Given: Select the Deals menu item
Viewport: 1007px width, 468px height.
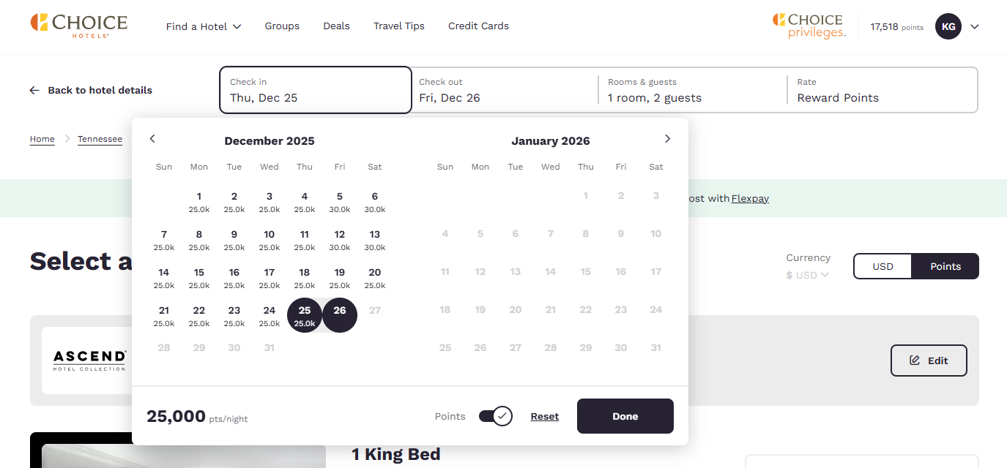Looking at the screenshot, I should pos(336,26).
